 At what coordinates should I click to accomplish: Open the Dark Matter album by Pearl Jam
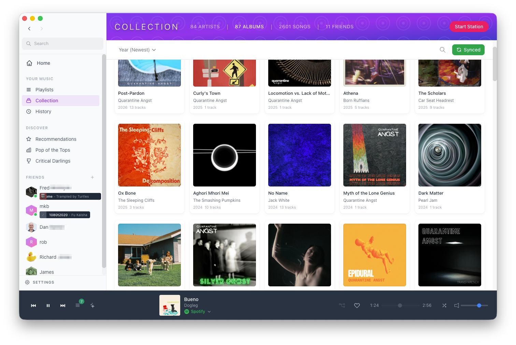pos(449,155)
